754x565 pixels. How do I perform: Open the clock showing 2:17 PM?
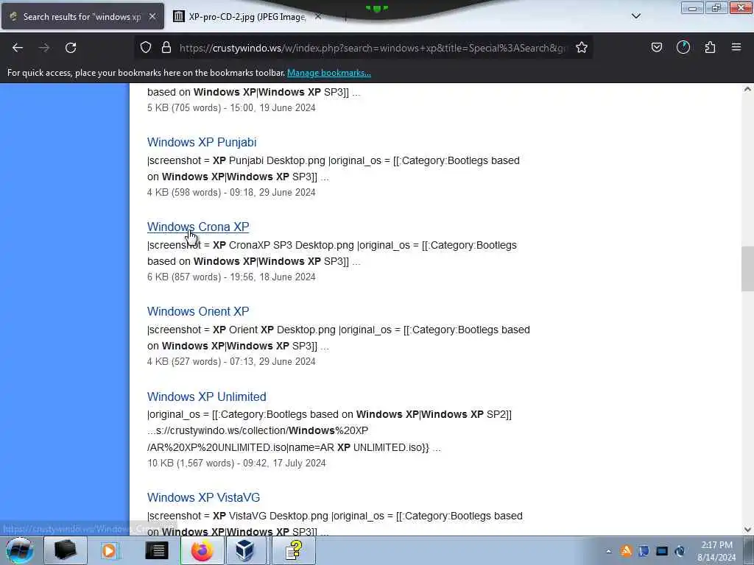point(716,551)
